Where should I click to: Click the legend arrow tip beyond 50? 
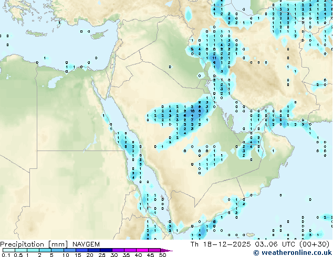coord(166,251)
